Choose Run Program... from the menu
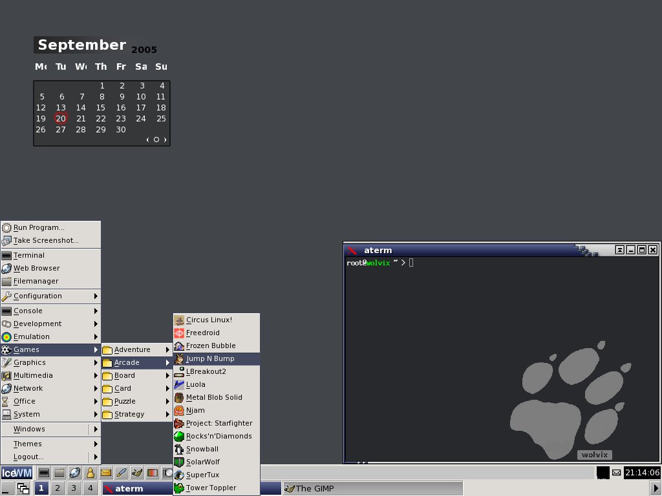 point(50,228)
